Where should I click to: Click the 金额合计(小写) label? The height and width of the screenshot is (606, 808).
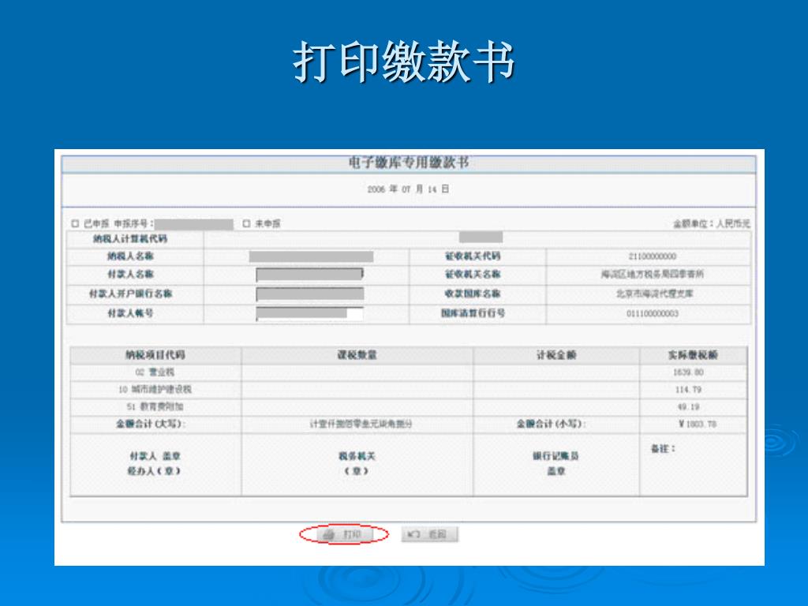click(552, 424)
